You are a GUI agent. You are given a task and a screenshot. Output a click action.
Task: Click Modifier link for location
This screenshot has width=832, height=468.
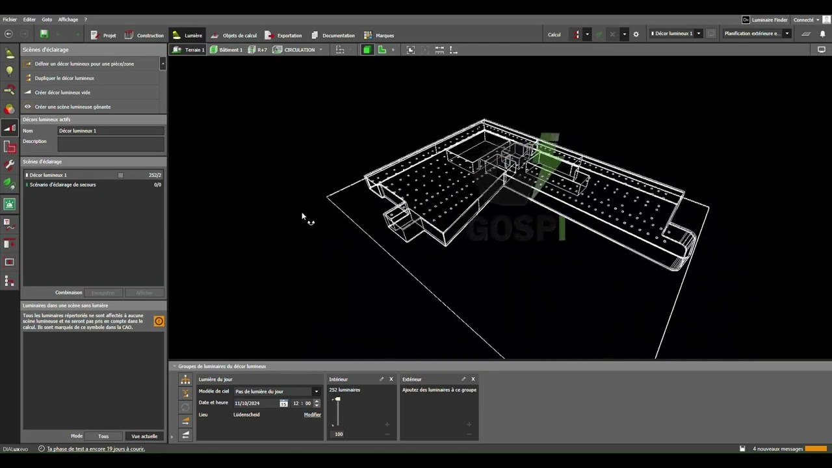pyautogui.click(x=313, y=415)
